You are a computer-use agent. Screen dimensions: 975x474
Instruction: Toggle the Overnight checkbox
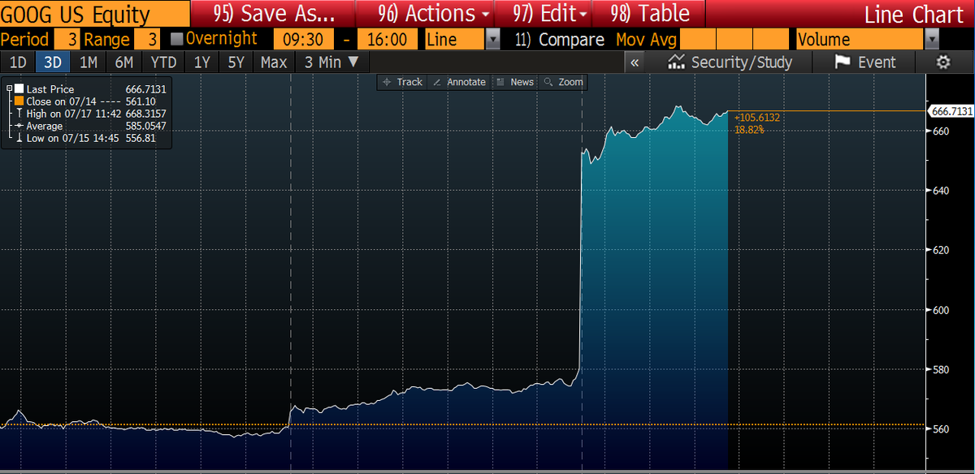click(176, 39)
